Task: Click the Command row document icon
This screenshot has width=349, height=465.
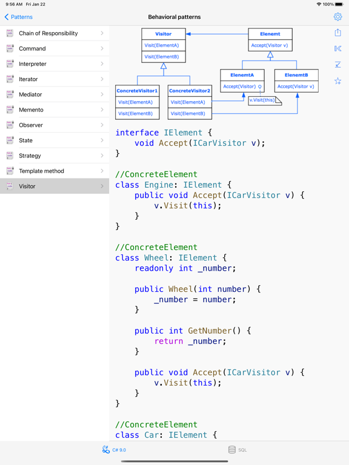Action: pos(10,48)
